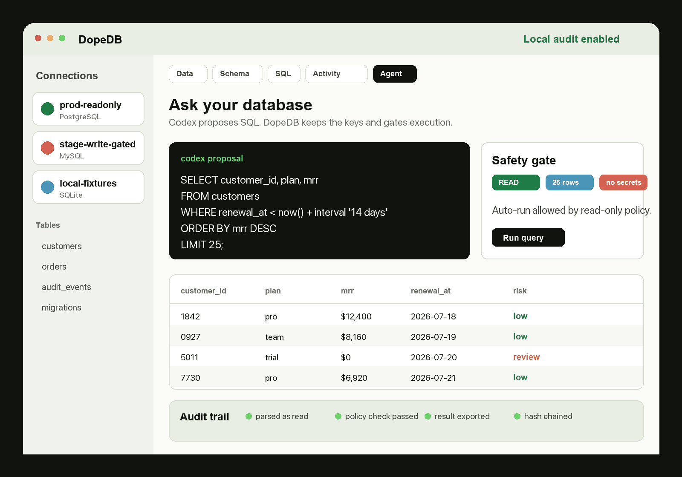Click the customer_id column header

(203, 291)
